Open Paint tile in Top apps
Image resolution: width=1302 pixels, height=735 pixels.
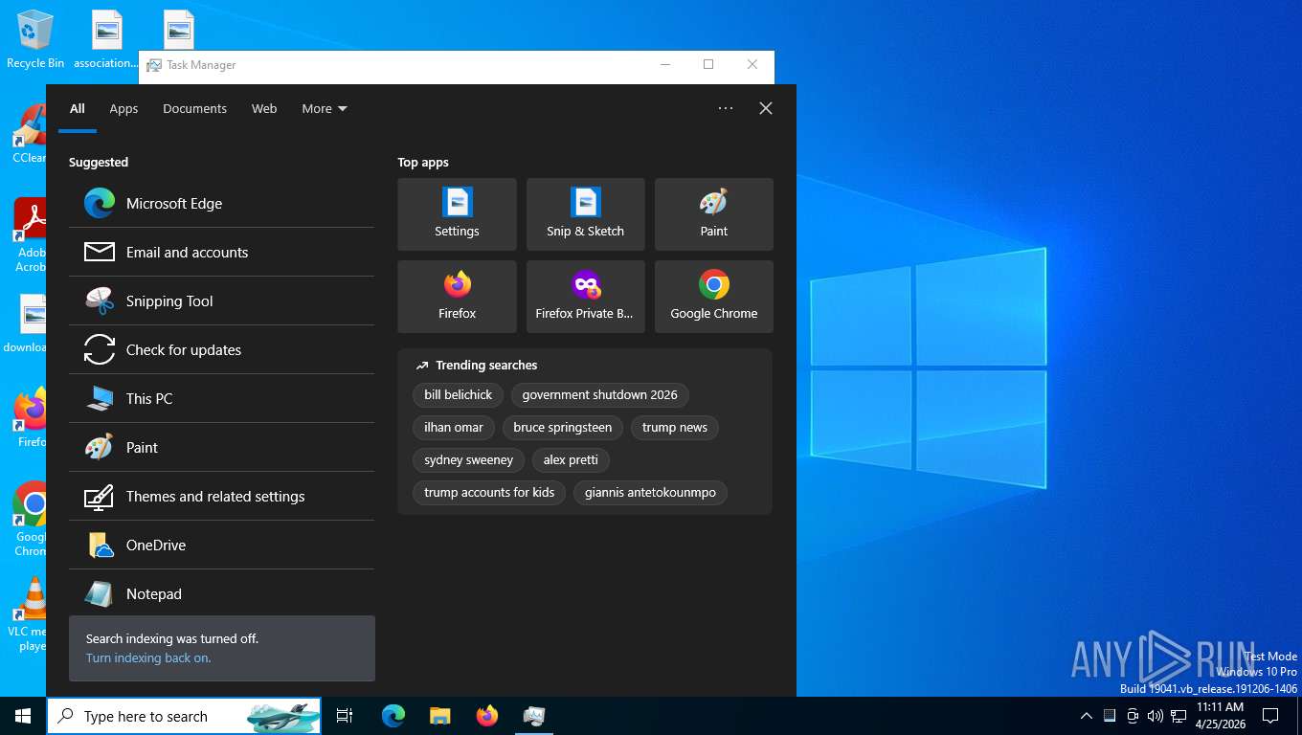coord(713,214)
